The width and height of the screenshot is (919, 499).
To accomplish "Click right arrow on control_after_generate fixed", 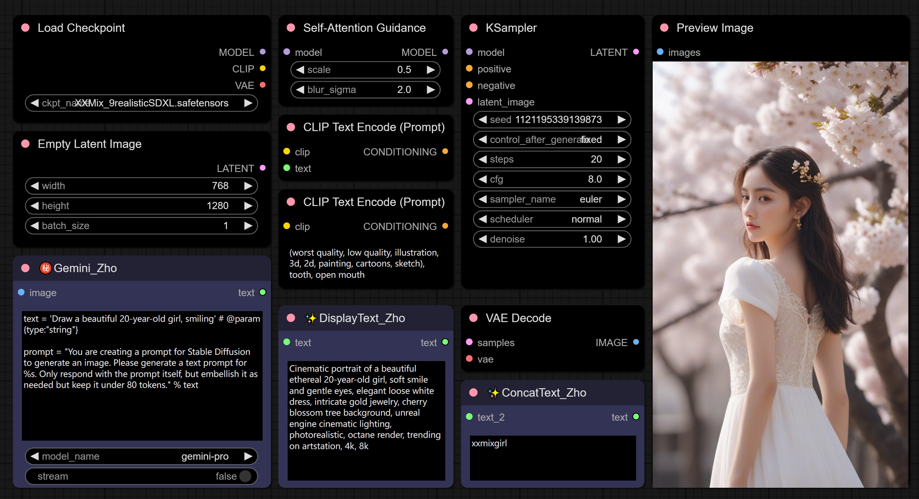I will coord(621,139).
